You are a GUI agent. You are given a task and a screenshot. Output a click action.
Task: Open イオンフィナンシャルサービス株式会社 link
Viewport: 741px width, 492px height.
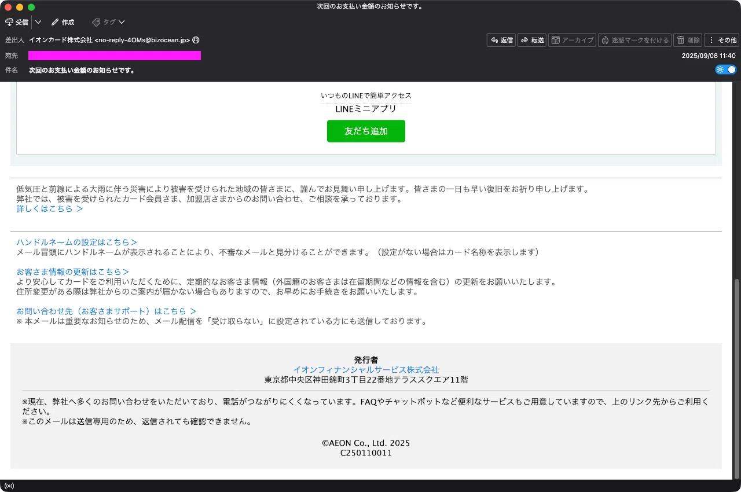(366, 370)
